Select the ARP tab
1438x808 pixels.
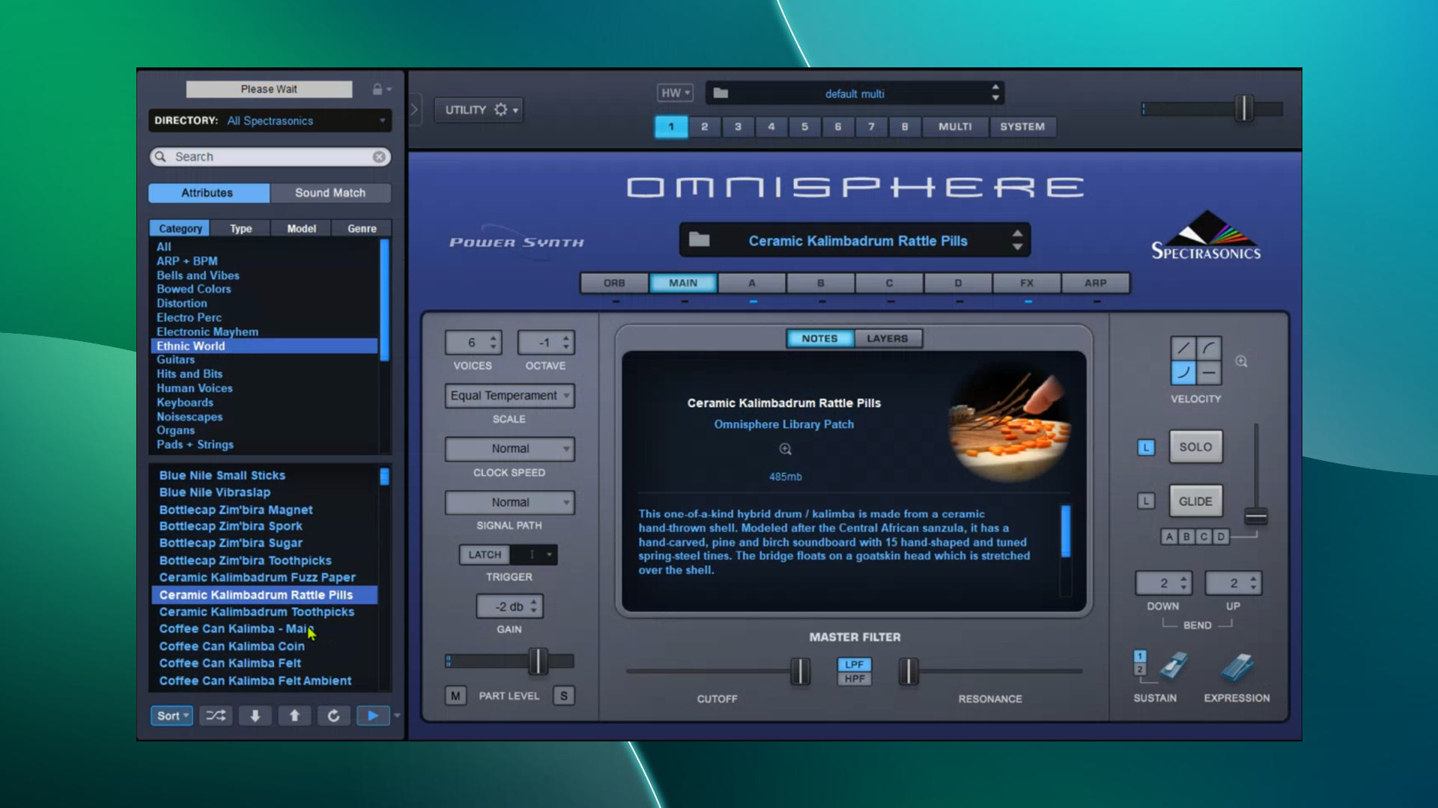tap(1095, 283)
